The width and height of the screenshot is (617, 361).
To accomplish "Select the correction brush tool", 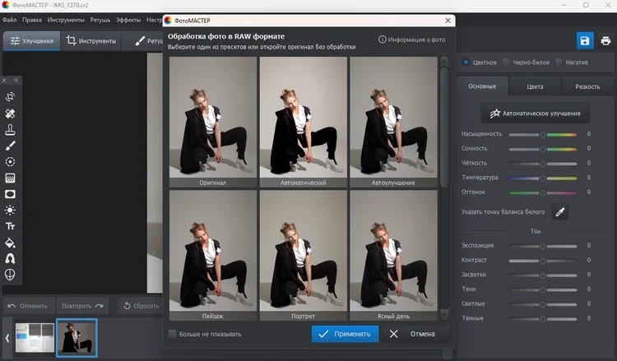I will (x=11, y=146).
